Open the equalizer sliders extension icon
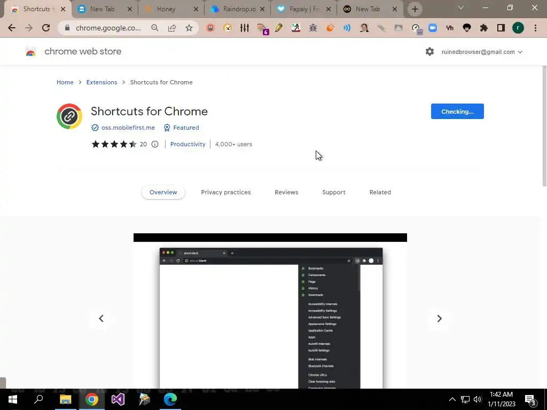 click(245, 28)
